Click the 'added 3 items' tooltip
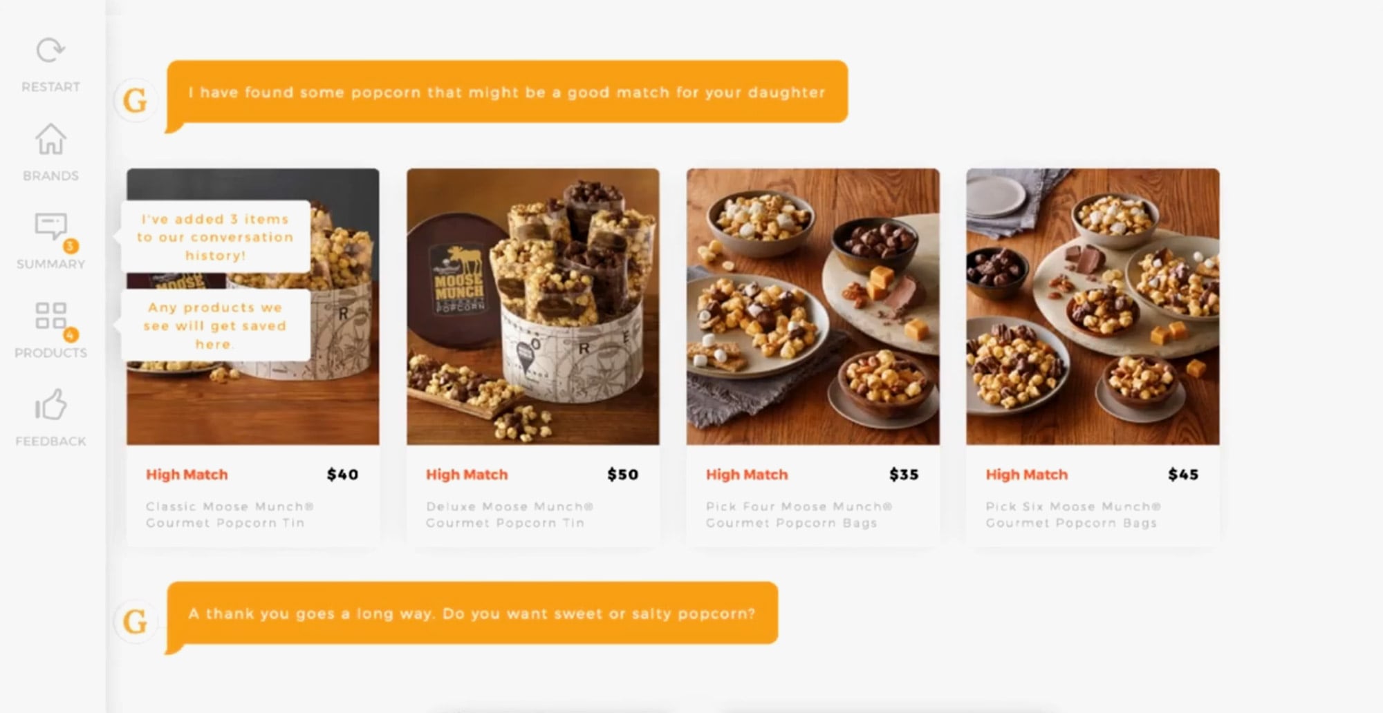Image resolution: width=1383 pixels, height=713 pixels. click(215, 237)
